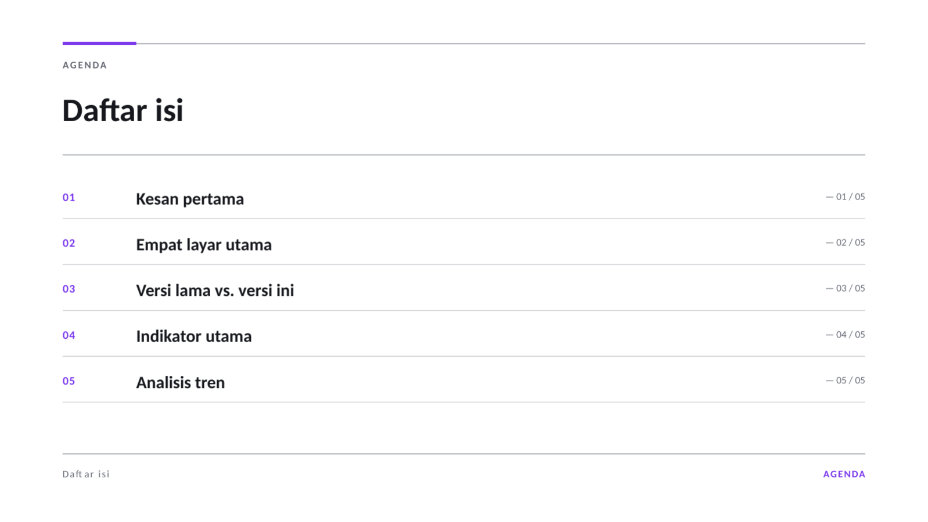Click the AGENDA label at top left
The height and width of the screenshot is (522, 928).
[85, 65]
